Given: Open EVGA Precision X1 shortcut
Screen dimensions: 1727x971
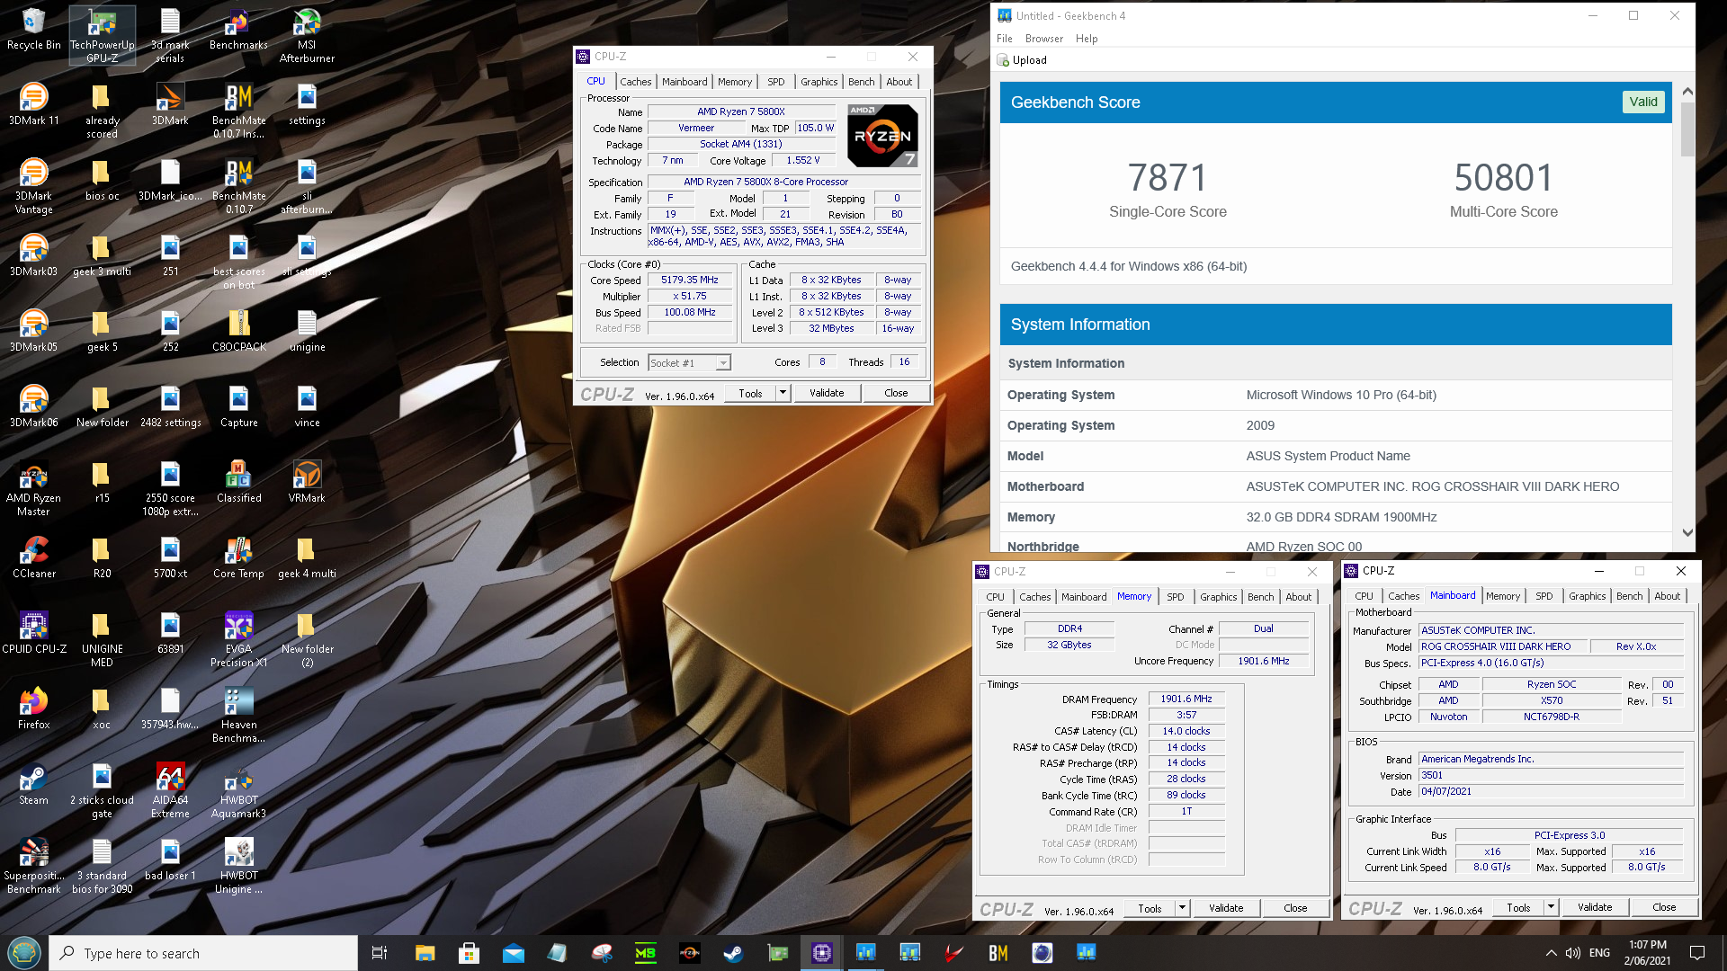Looking at the screenshot, I should click(238, 639).
